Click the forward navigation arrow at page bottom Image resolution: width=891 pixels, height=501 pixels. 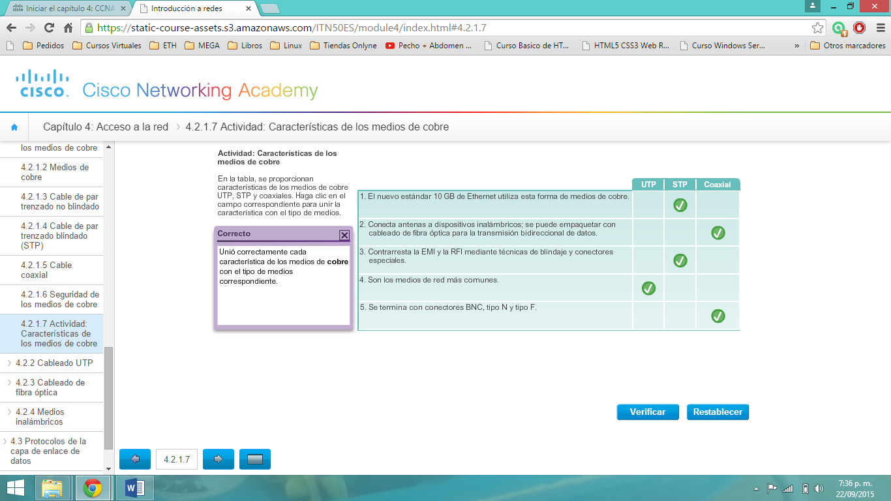click(x=218, y=459)
